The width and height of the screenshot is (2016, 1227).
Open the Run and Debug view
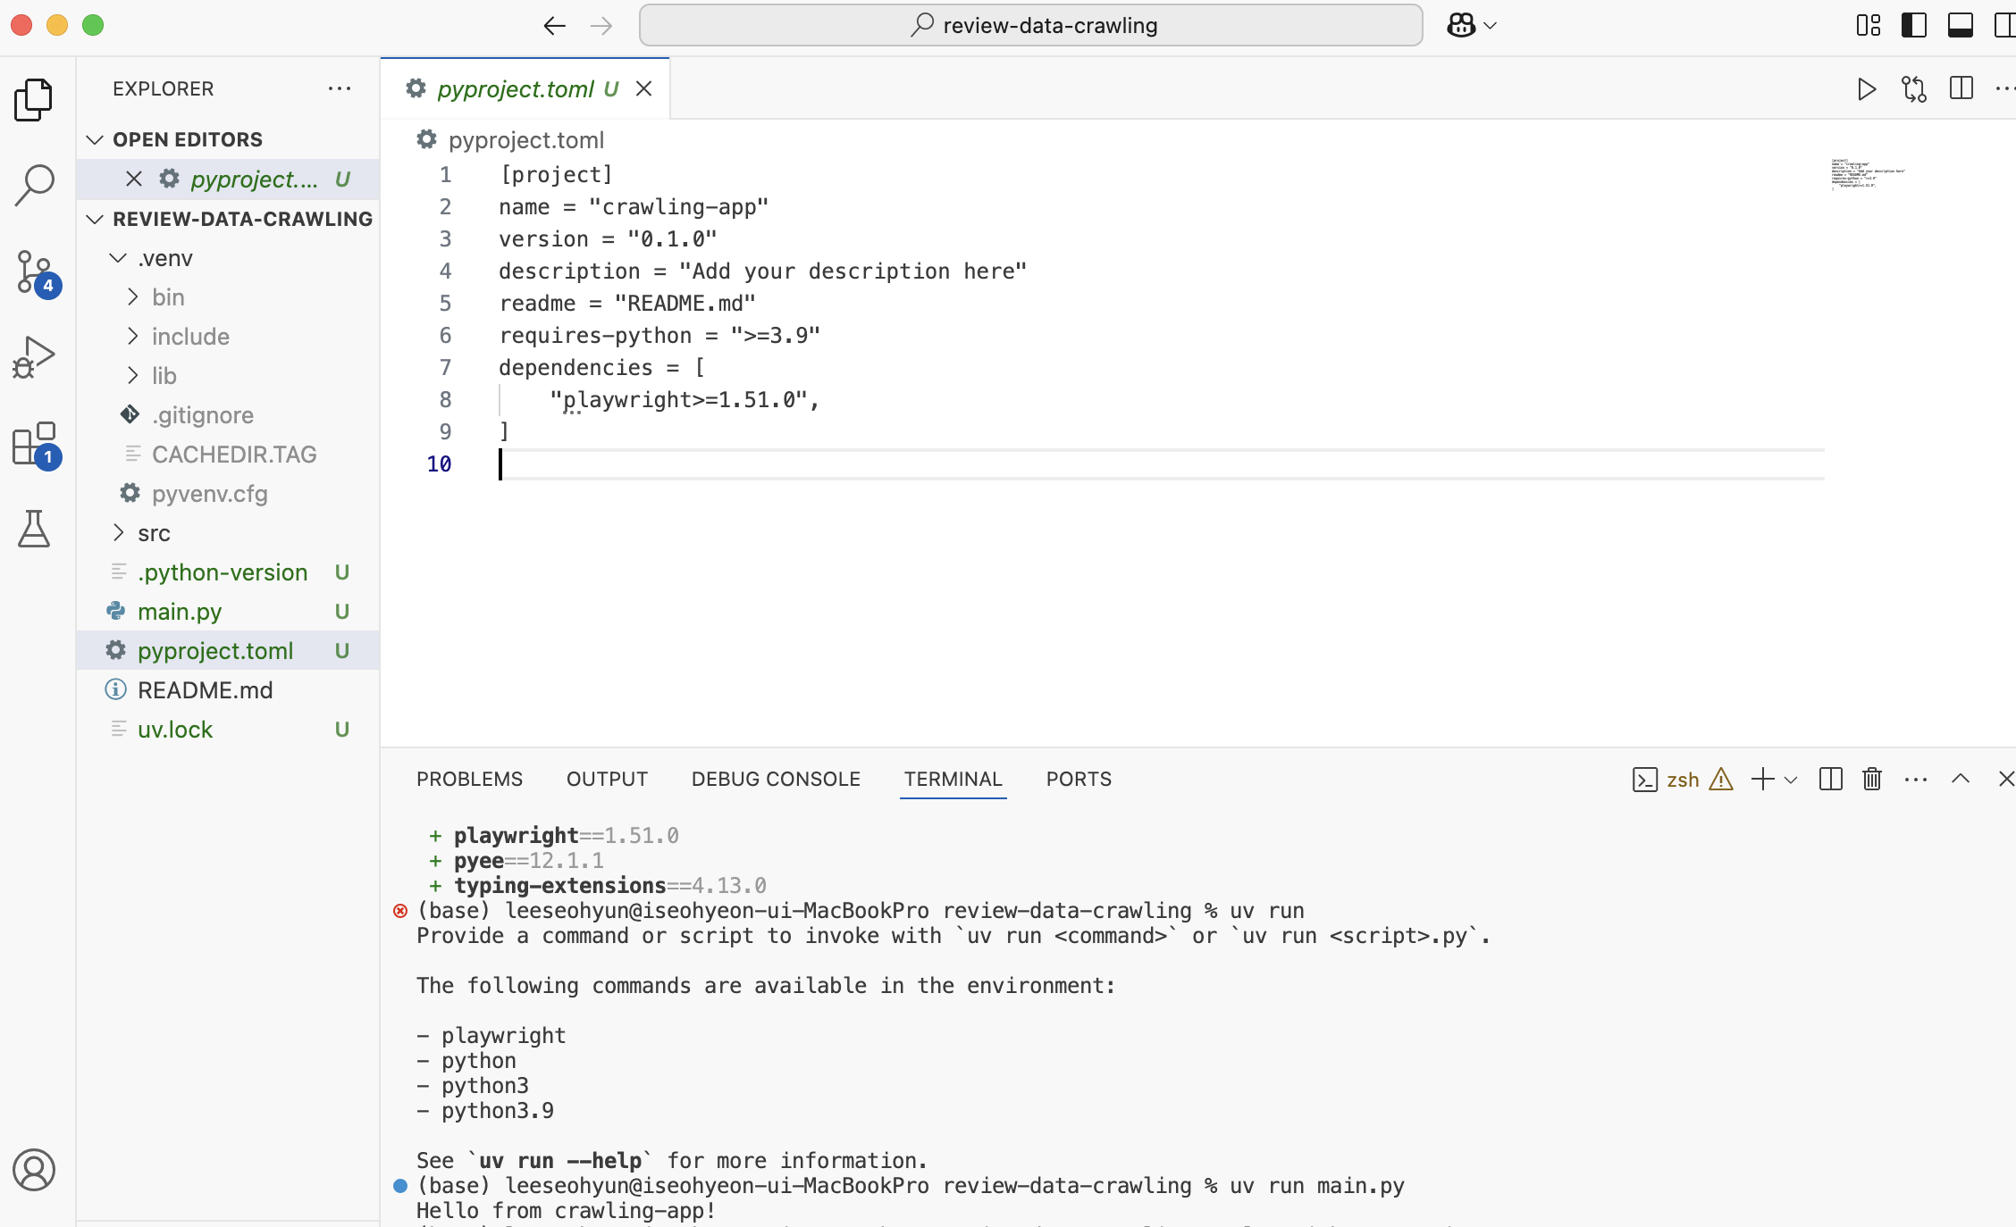click(34, 357)
